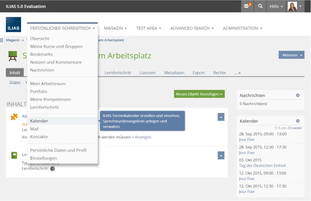Click the course blackboard icon

[x=13, y=56]
